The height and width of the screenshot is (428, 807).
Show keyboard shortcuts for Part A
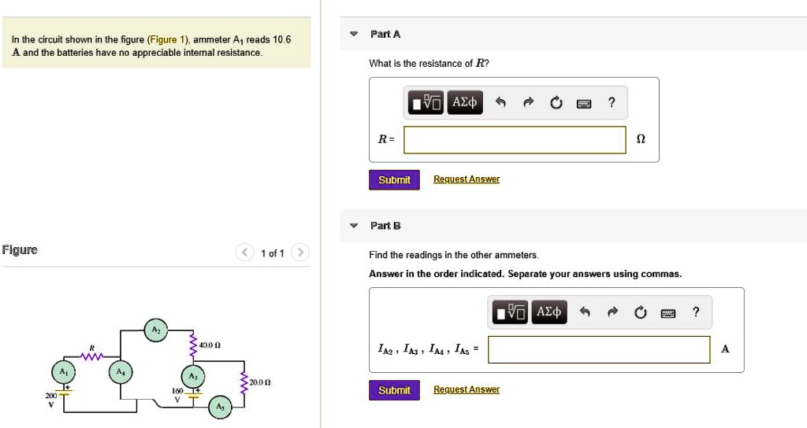click(584, 103)
